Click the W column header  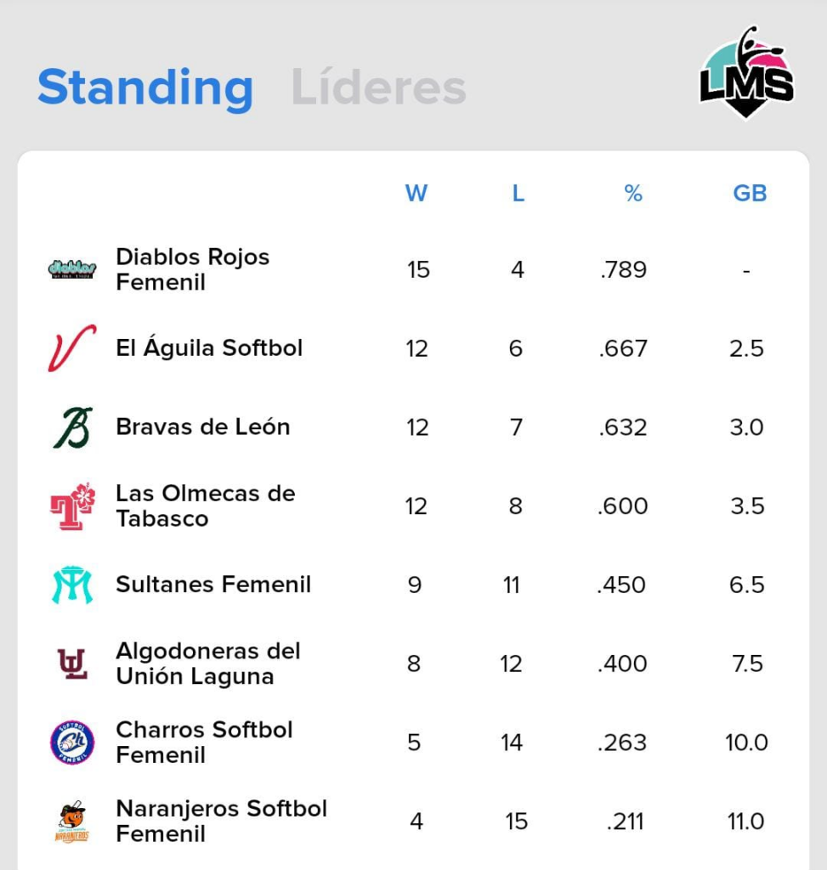coord(416,194)
